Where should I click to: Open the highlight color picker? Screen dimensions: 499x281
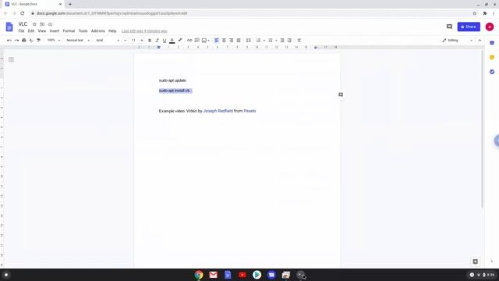tap(180, 41)
